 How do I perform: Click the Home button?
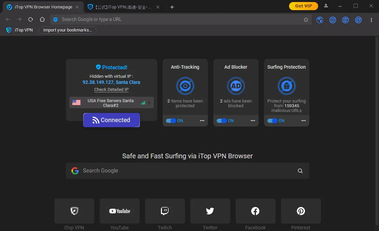coord(42,19)
